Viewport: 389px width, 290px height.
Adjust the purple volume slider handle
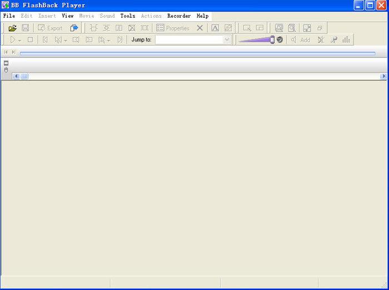(272, 40)
